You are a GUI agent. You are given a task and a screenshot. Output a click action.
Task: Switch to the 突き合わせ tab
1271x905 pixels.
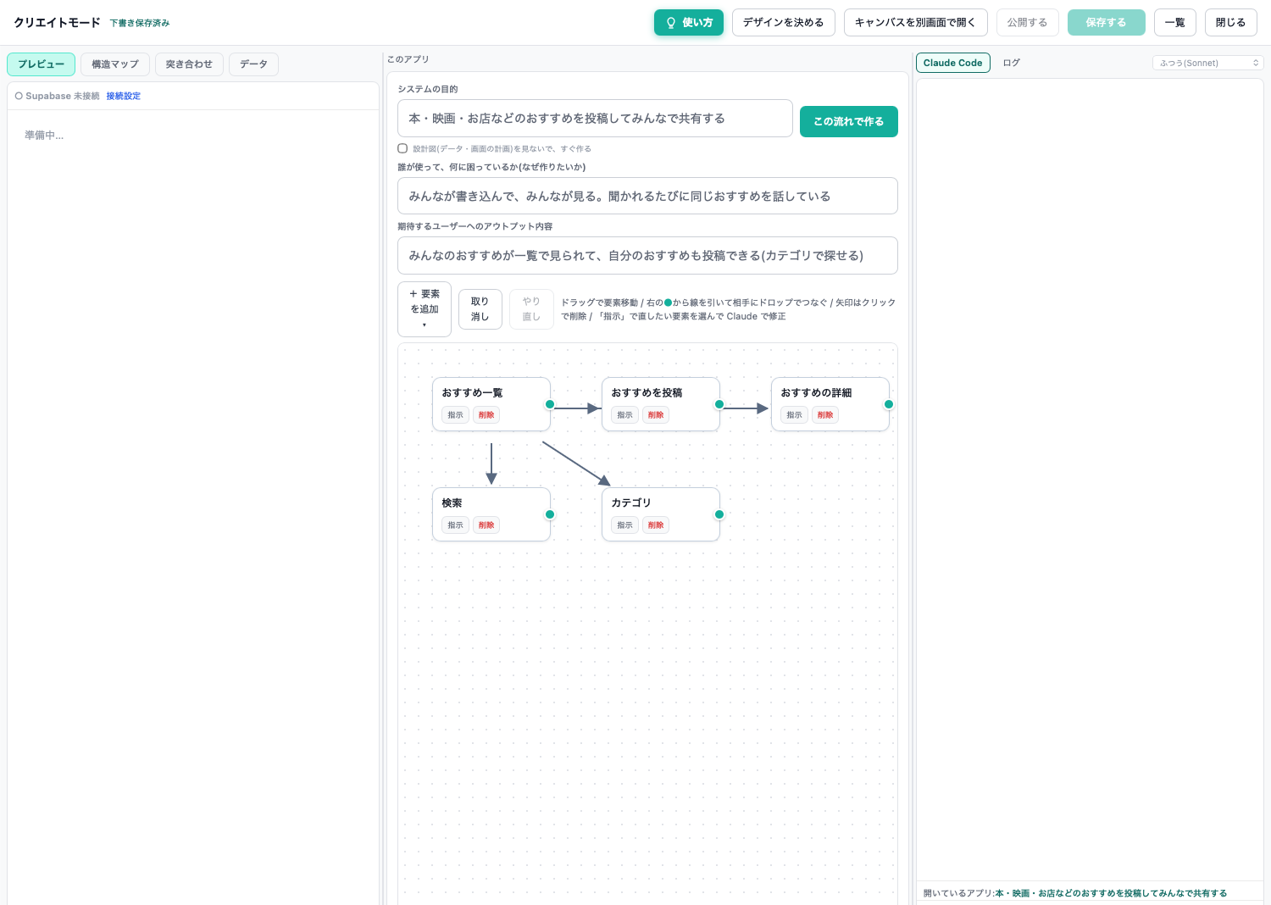pyautogui.click(x=189, y=64)
